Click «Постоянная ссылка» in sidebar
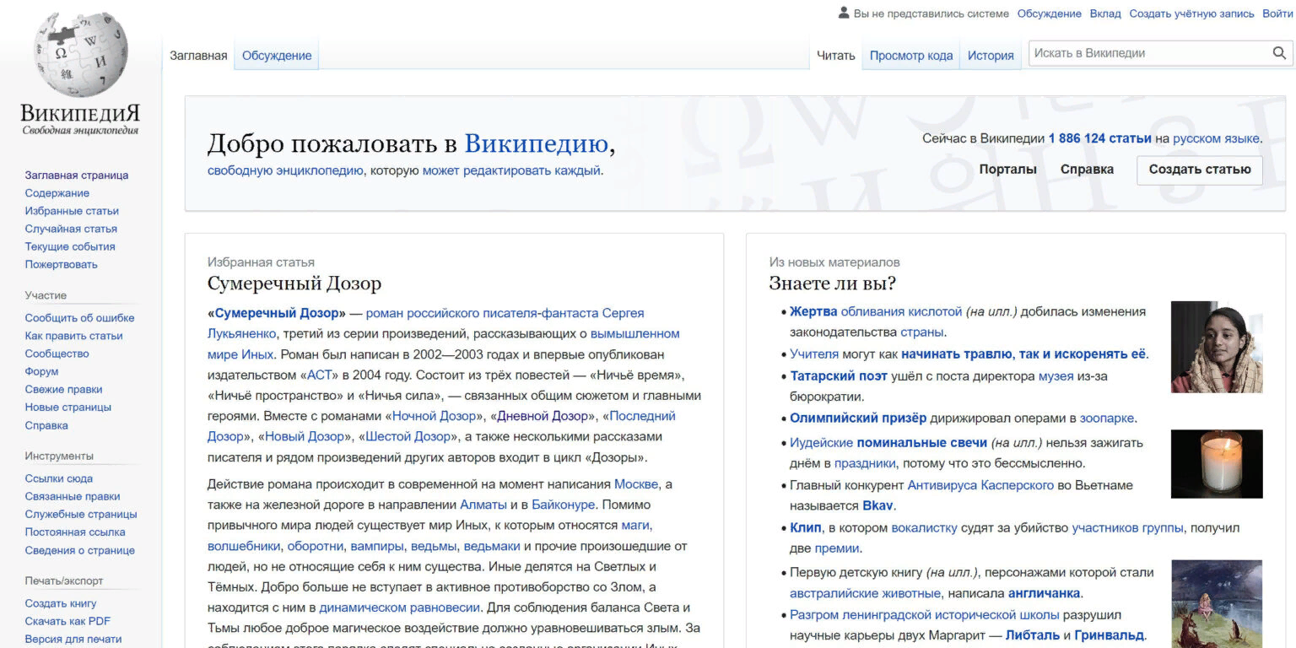 (75, 532)
